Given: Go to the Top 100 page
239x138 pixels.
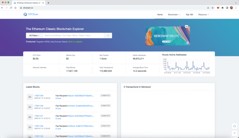Looking at the screenshot, I should point(189,15).
